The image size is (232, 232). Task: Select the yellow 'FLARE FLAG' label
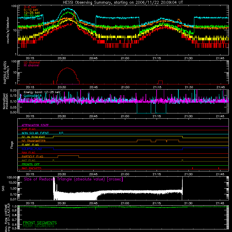click(30, 145)
